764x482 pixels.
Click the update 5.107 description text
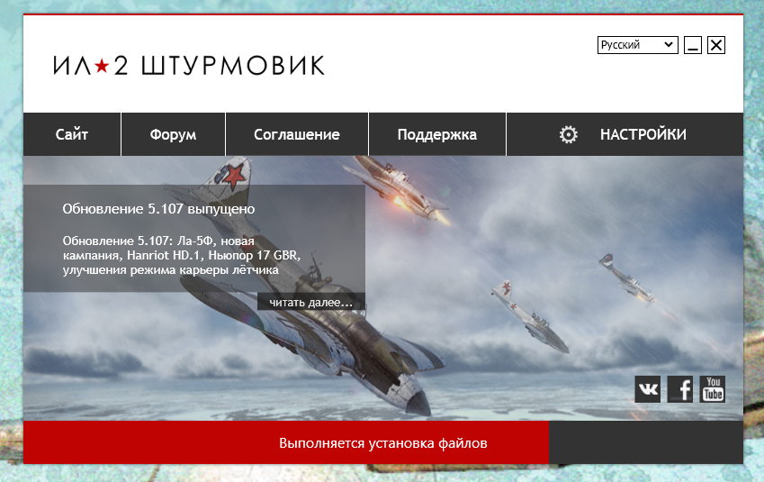click(182, 255)
